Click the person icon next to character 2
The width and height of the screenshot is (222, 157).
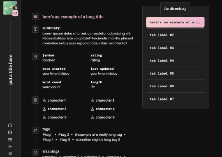pyautogui.click(x=92, y=100)
